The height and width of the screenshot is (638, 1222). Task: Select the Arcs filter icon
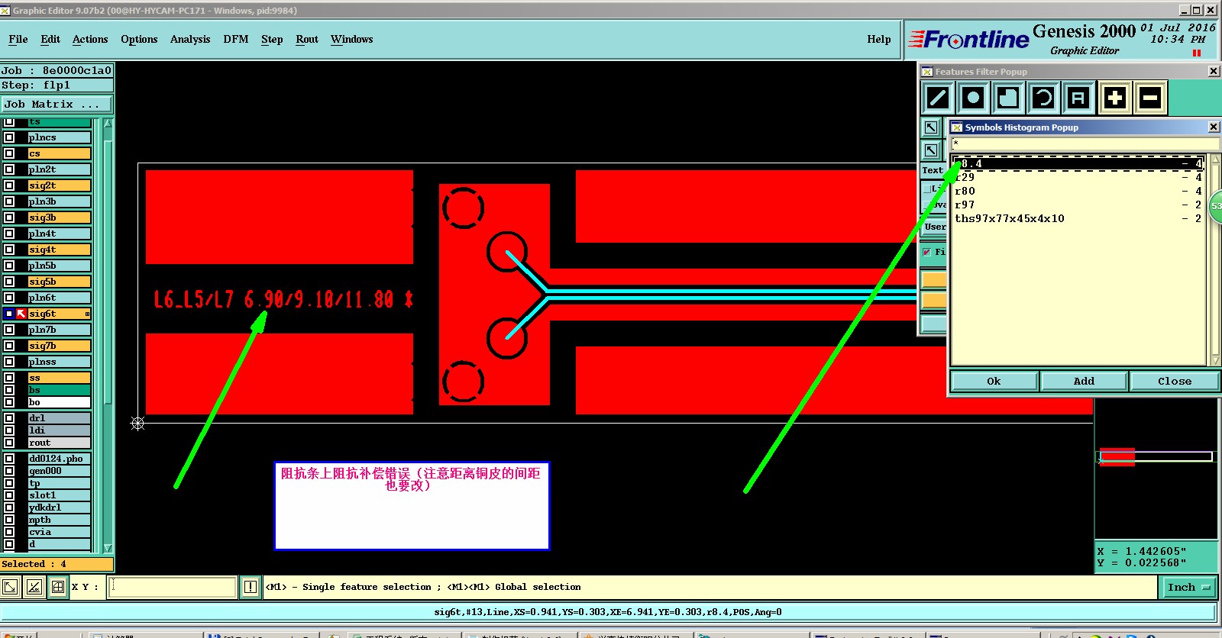pos(1043,98)
